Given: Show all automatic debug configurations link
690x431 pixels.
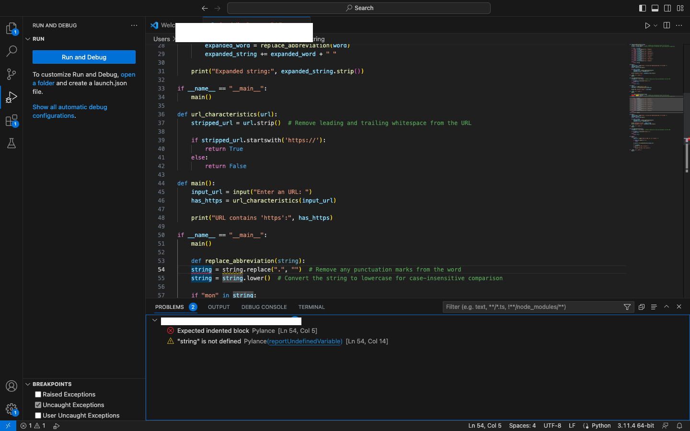Looking at the screenshot, I should [70, 111].
